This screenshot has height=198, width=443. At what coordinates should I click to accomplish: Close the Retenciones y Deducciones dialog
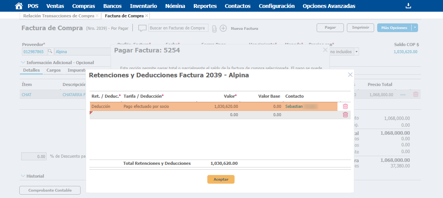(350, 75)
